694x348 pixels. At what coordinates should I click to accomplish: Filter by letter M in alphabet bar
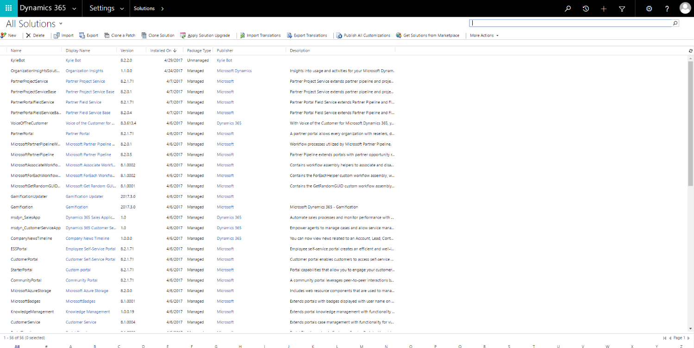click(361, 346)
